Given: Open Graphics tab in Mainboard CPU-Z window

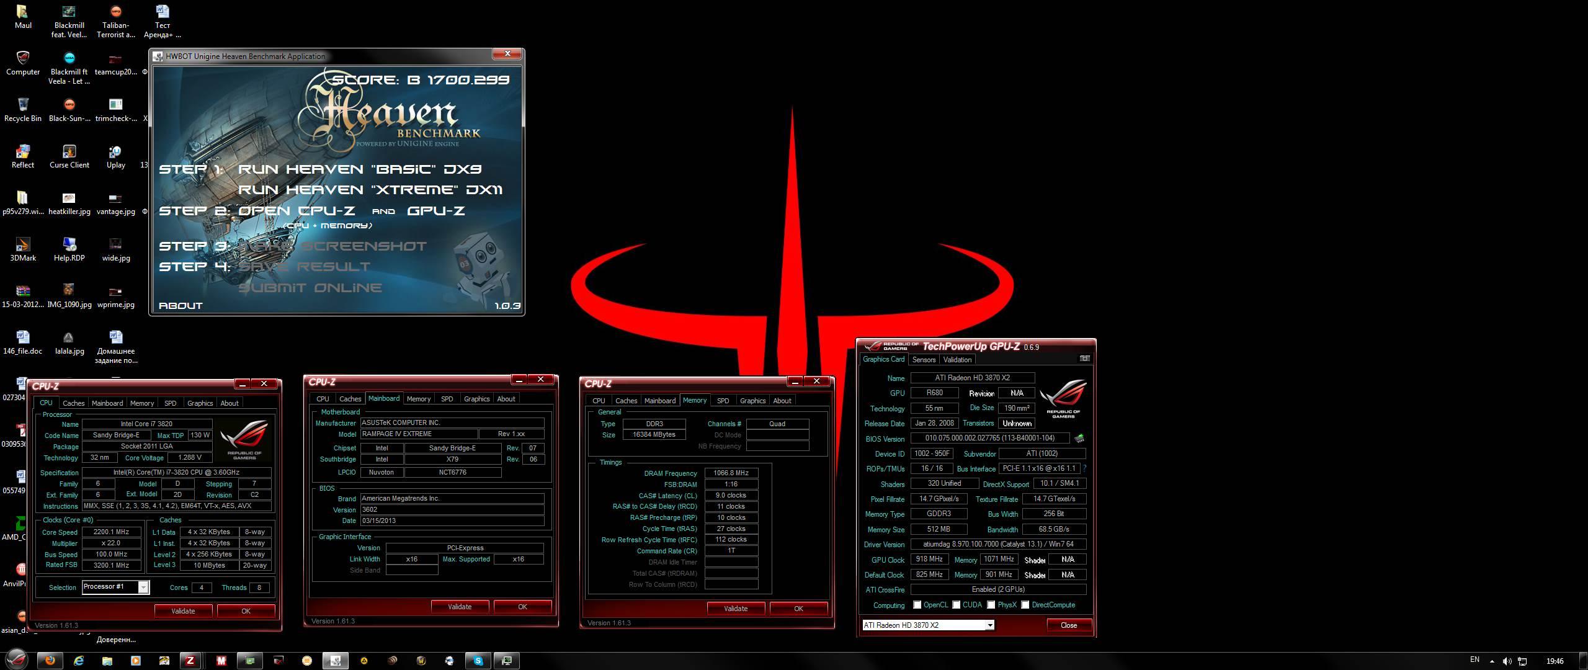Looking at the screenshot, I should tap(476, 399).
